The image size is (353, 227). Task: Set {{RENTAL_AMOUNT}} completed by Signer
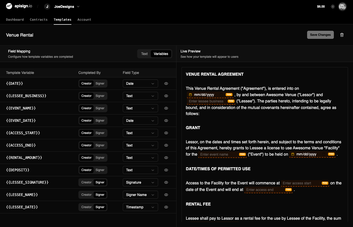tap(100, 158)
